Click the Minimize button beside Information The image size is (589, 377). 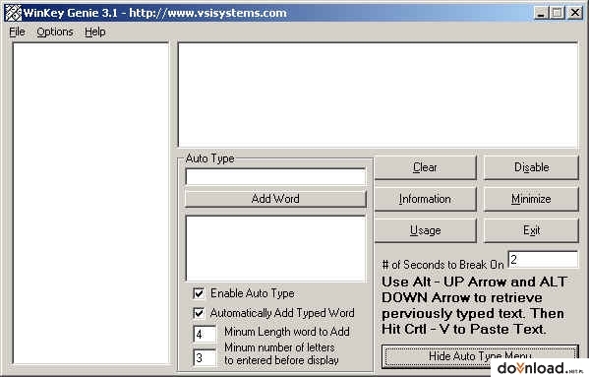pos(531,199)
